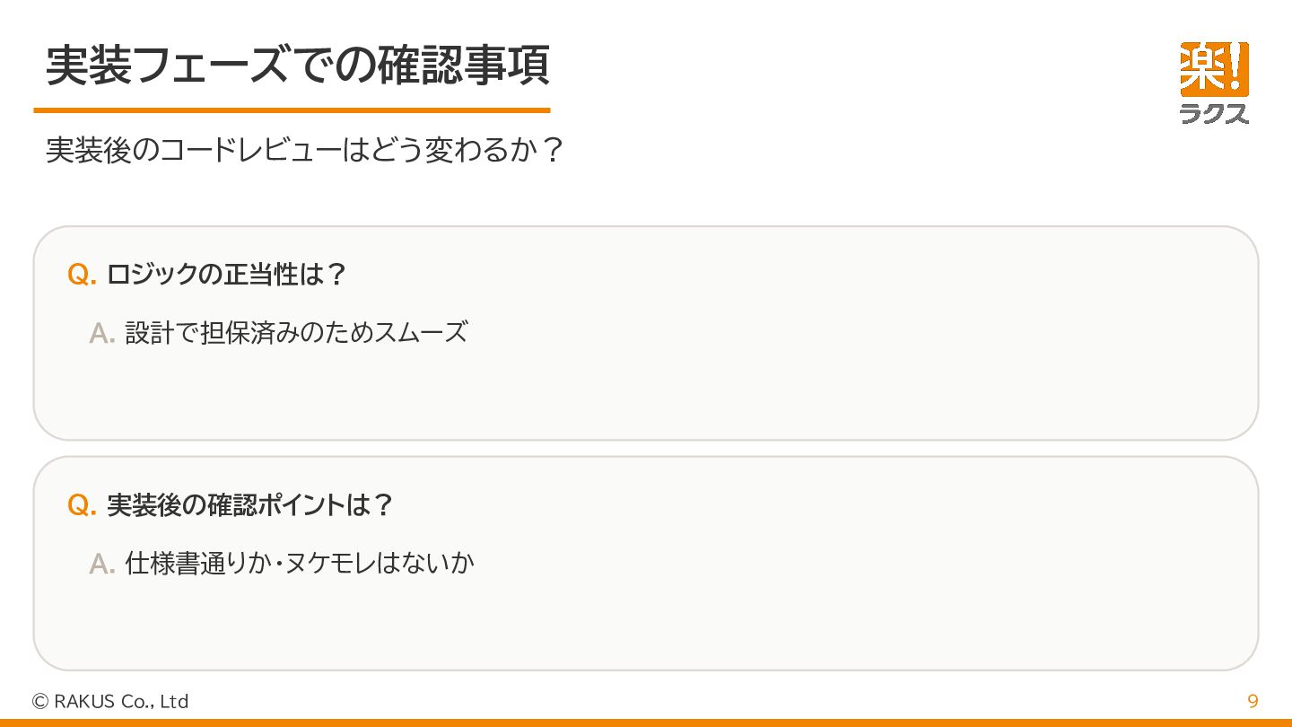
Task: Click the second beige A. marker
Action: [102, 564]
